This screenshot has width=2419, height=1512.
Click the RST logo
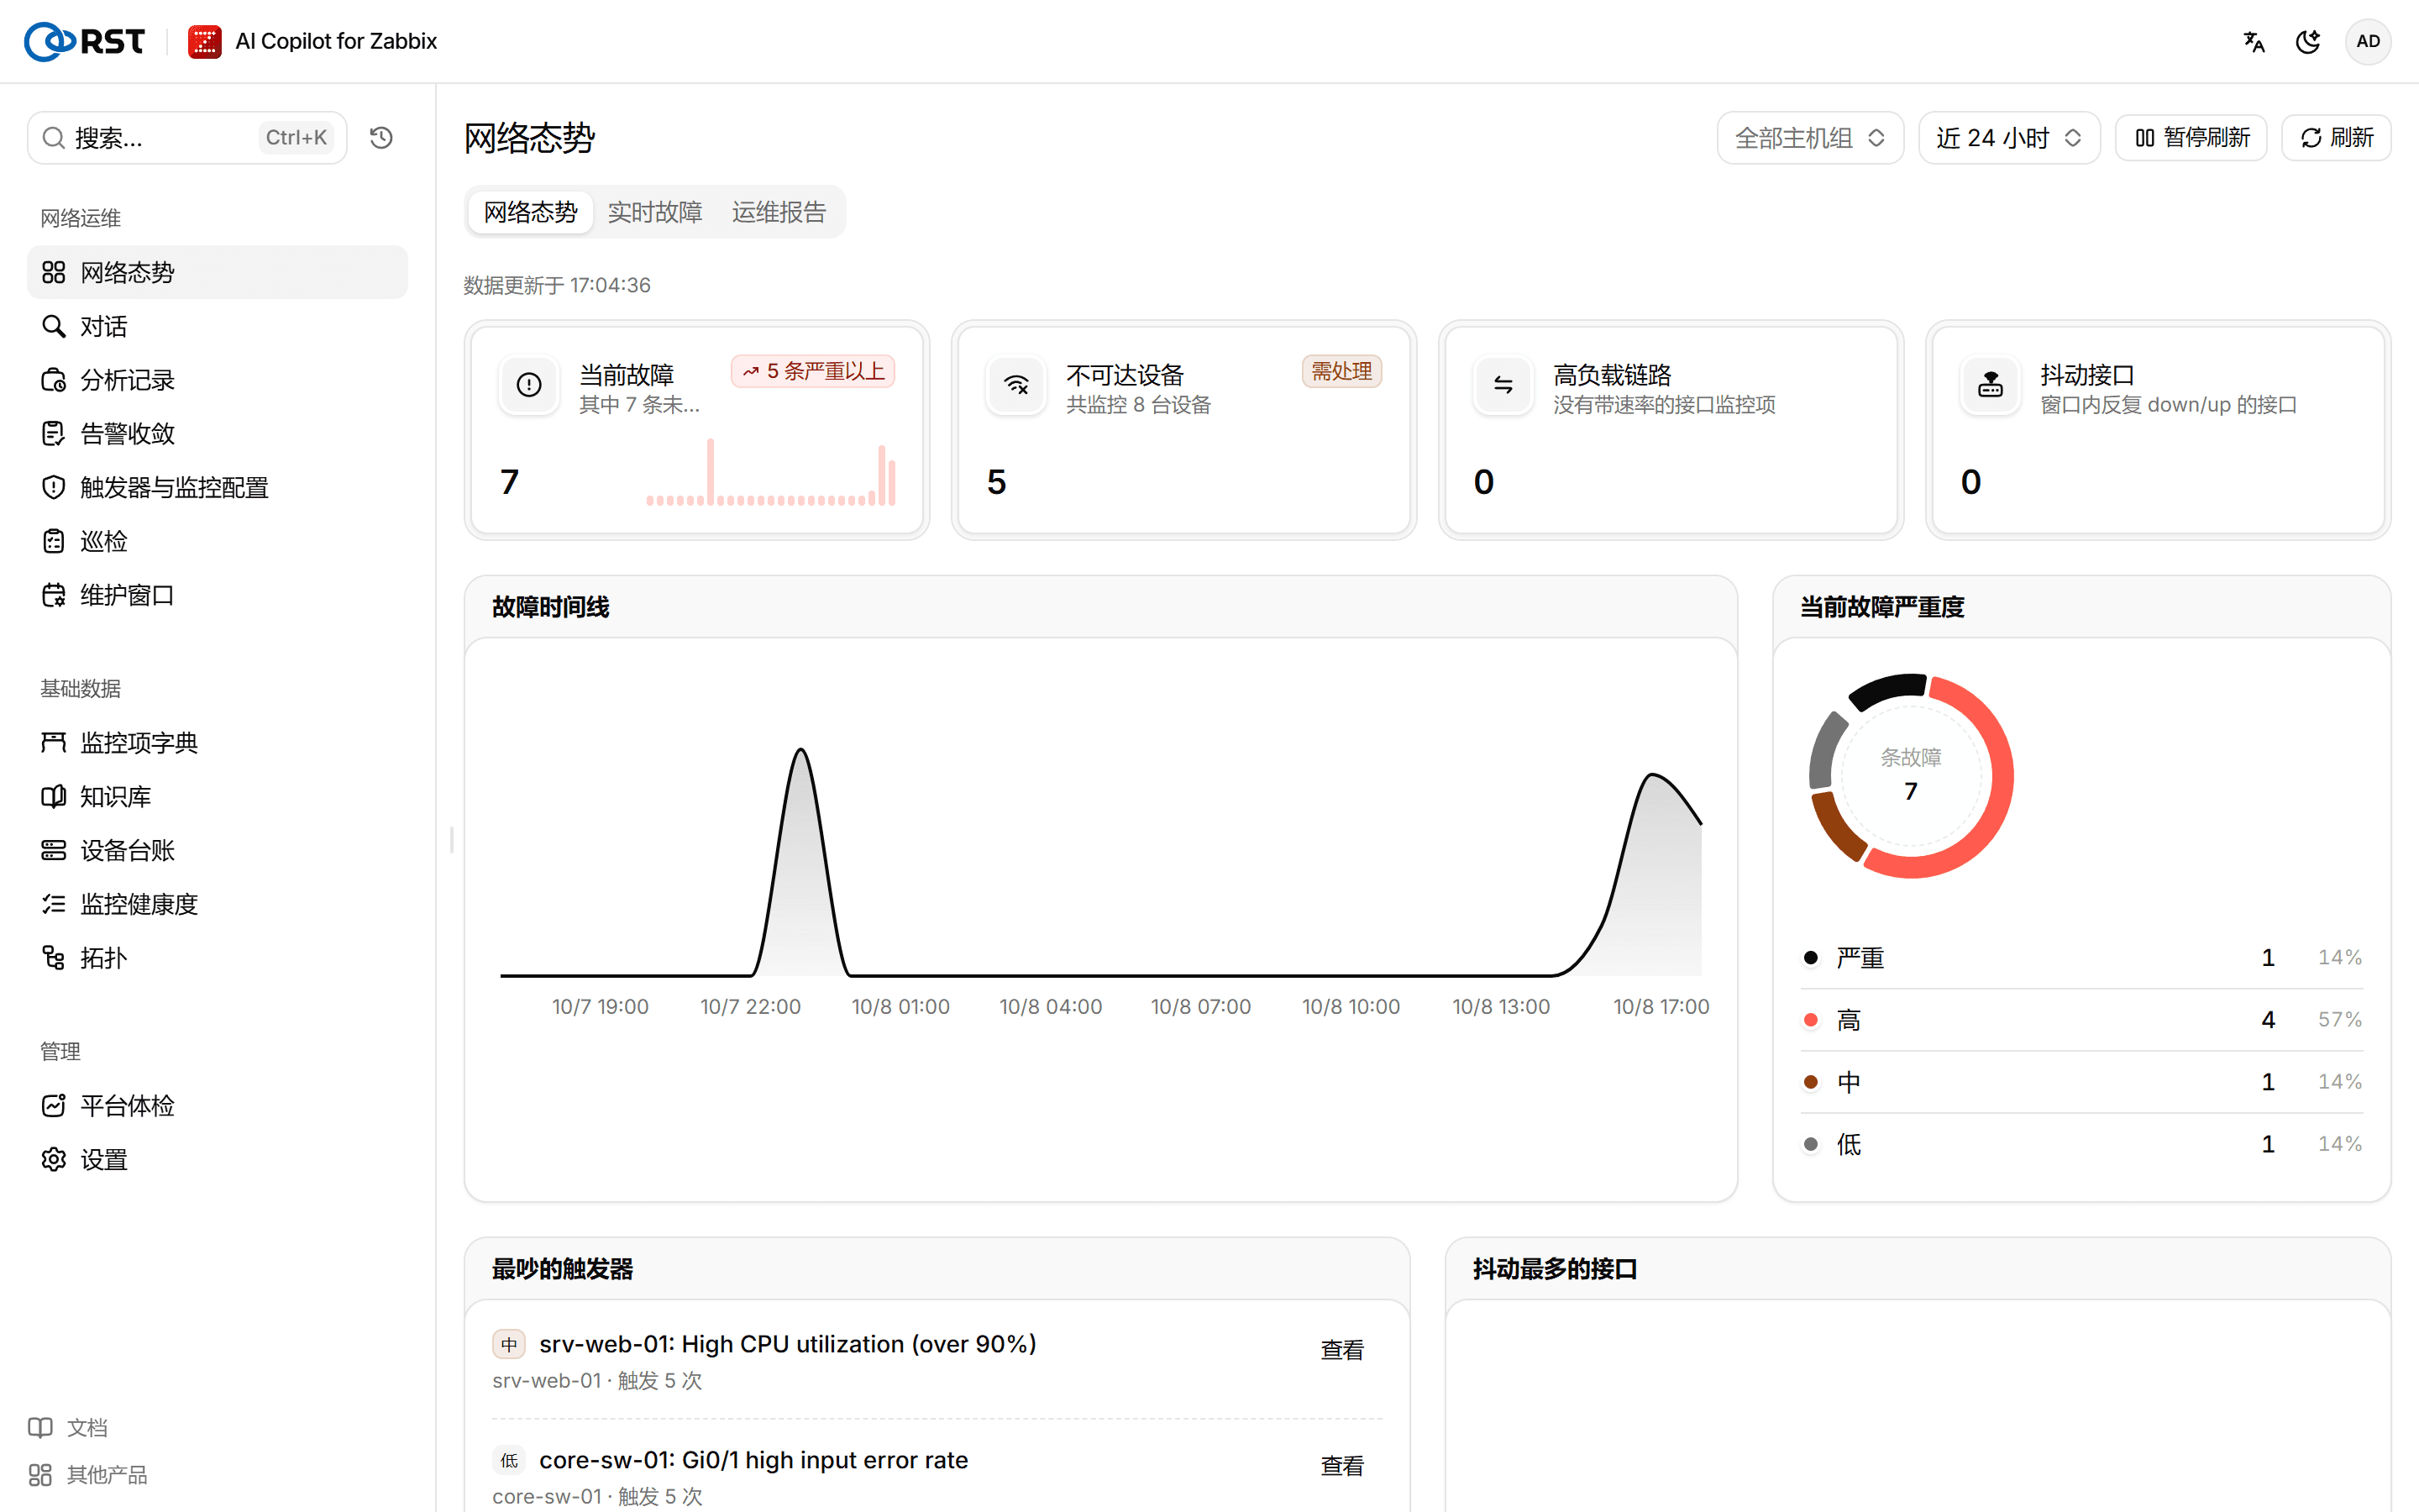pyautogui.click(x=84, y=41)
